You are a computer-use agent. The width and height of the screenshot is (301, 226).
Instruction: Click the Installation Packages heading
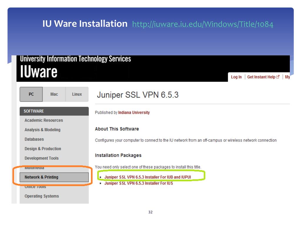tap(118, 155)
